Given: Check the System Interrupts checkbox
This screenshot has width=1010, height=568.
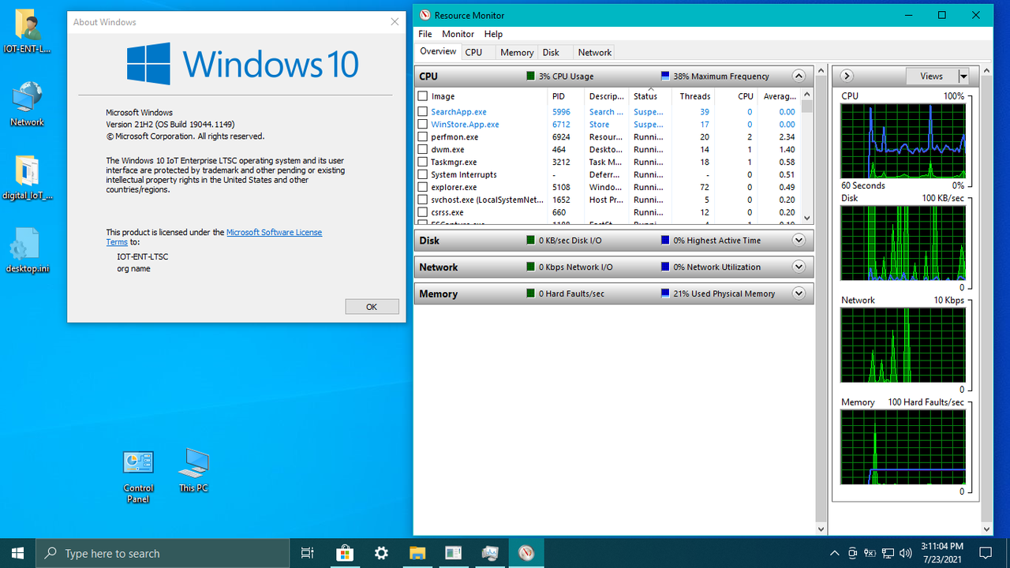Looking at the screenshot, I should (423, 175).
